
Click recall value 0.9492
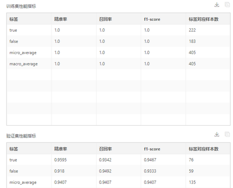click(x=105, y=171)
